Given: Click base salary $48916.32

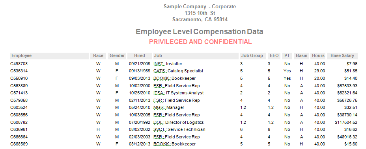Looking at the screenshot, I should [x=347, y=137].
